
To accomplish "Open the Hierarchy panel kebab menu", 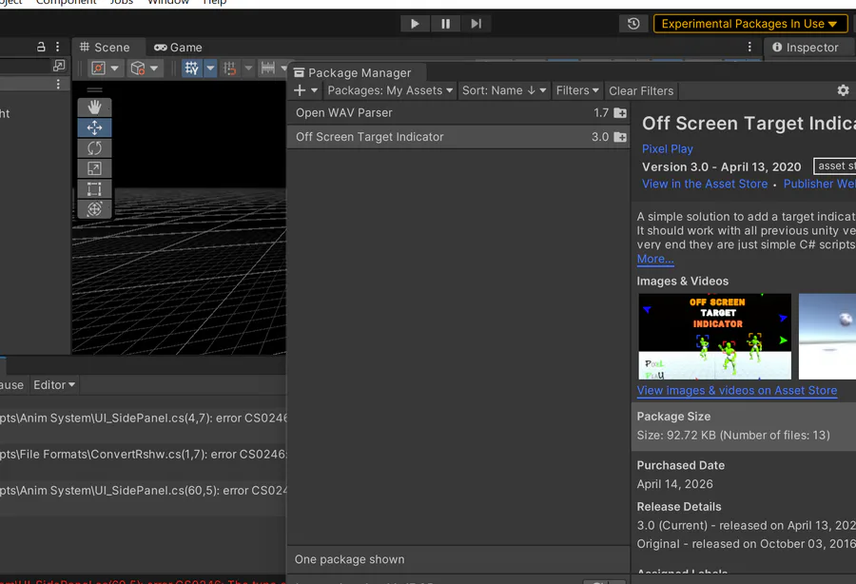I will (58, 47).
